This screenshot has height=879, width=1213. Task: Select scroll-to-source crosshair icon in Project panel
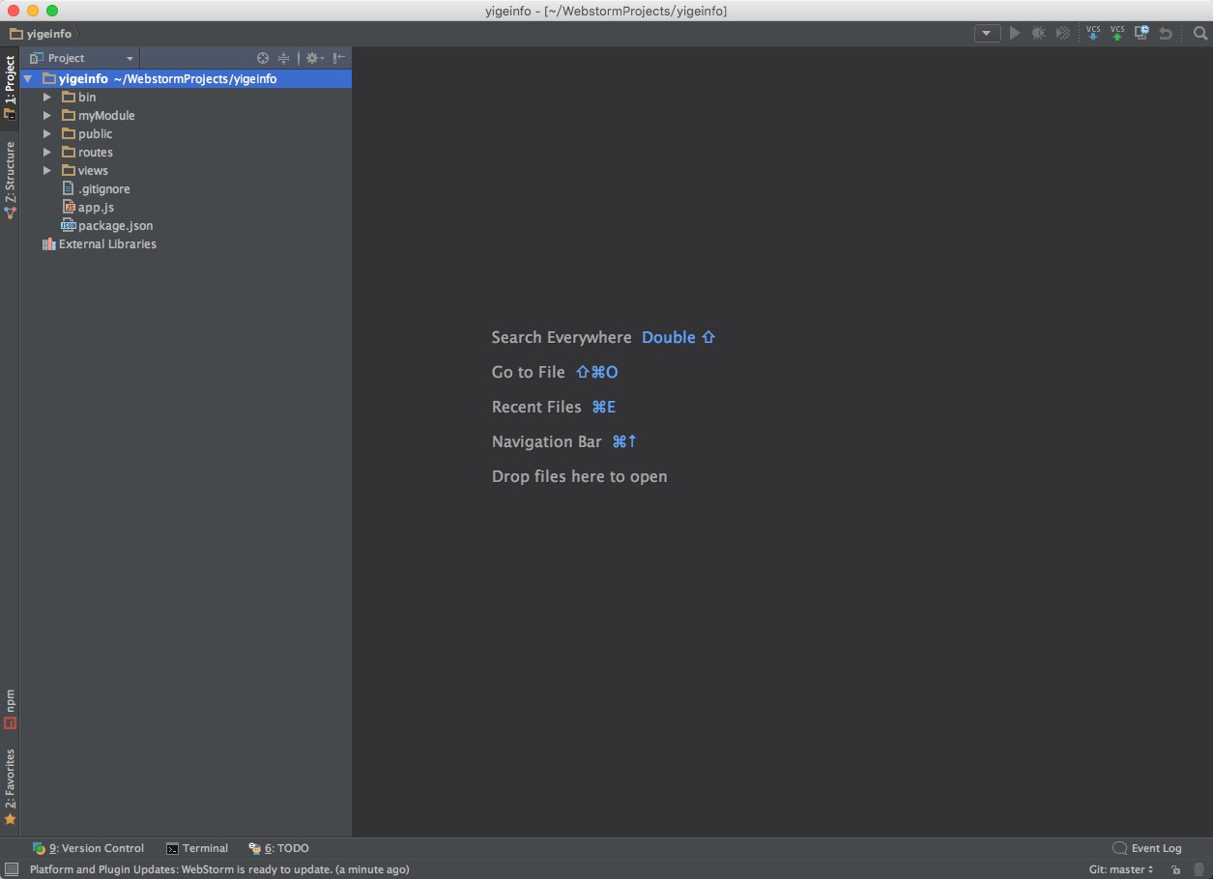tap(262, 57)
